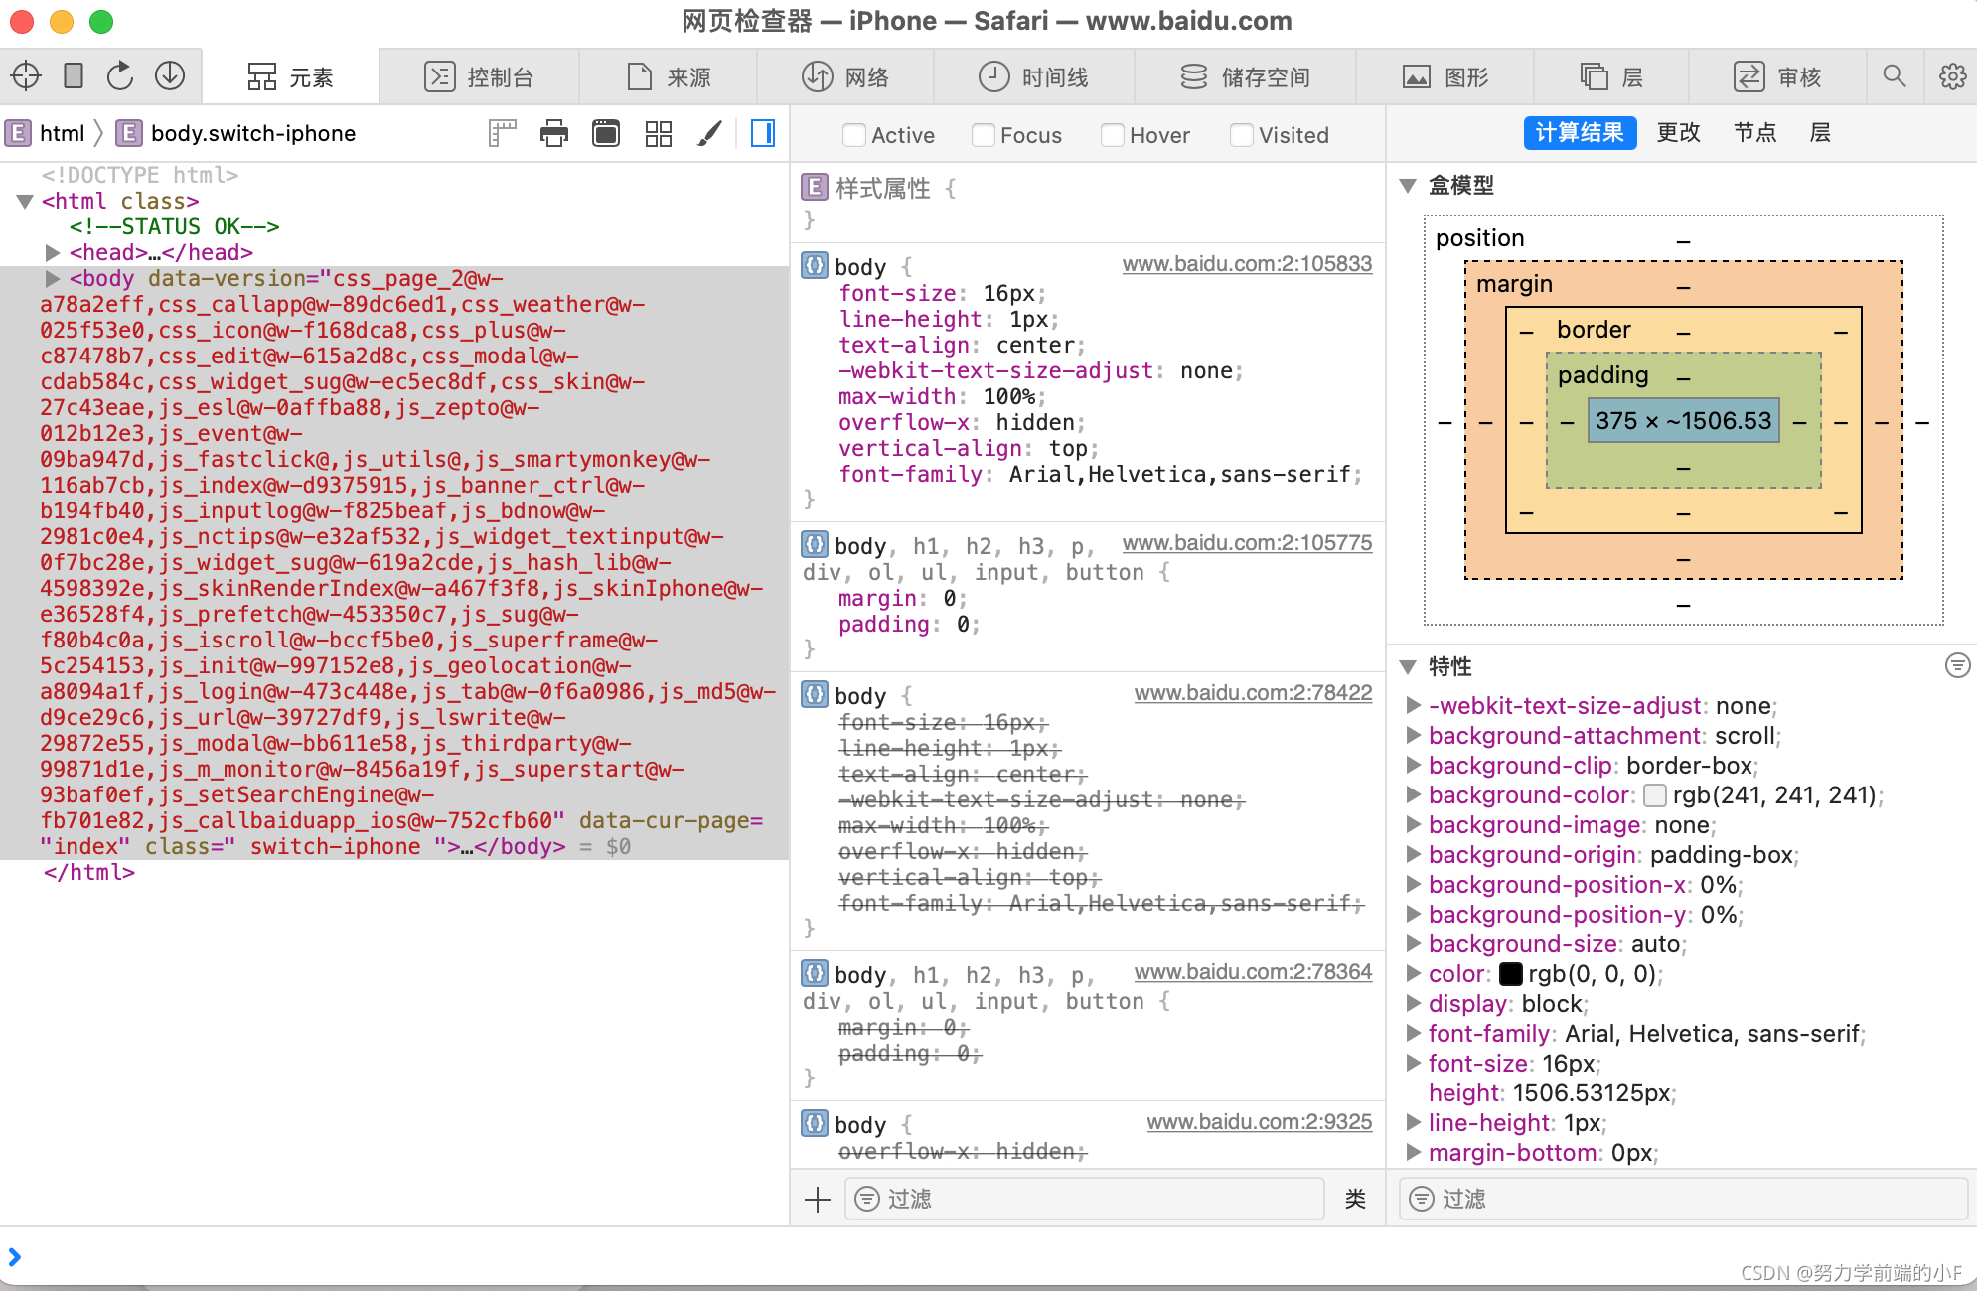Open the 控制台 Console tab

coord(479,76)
